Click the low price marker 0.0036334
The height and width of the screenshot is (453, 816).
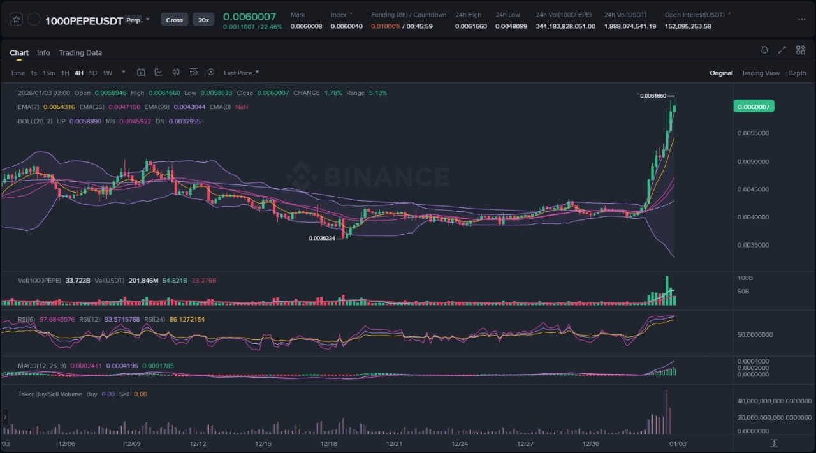pyautogui.click(x=322, y=238)
